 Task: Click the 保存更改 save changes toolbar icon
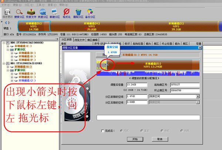[7, 13]
